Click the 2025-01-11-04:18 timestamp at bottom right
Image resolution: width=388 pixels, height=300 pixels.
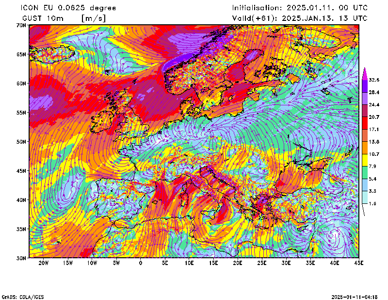coord(354,297)
